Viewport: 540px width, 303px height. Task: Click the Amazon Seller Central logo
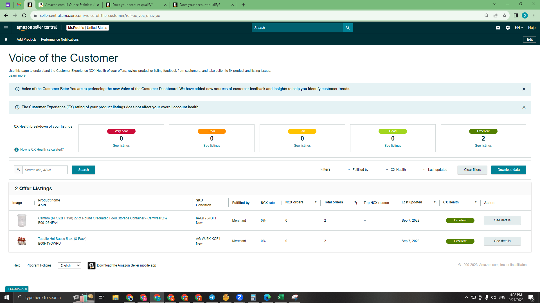[x=37, y=27]
